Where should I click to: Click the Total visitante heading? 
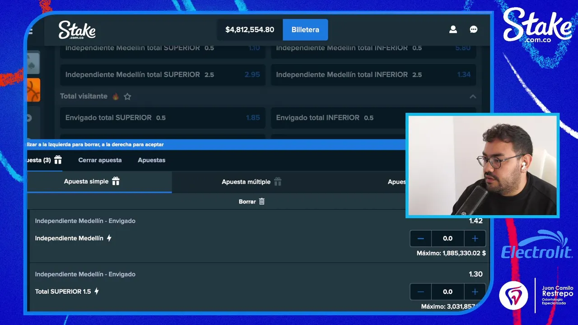pos(84,96)
